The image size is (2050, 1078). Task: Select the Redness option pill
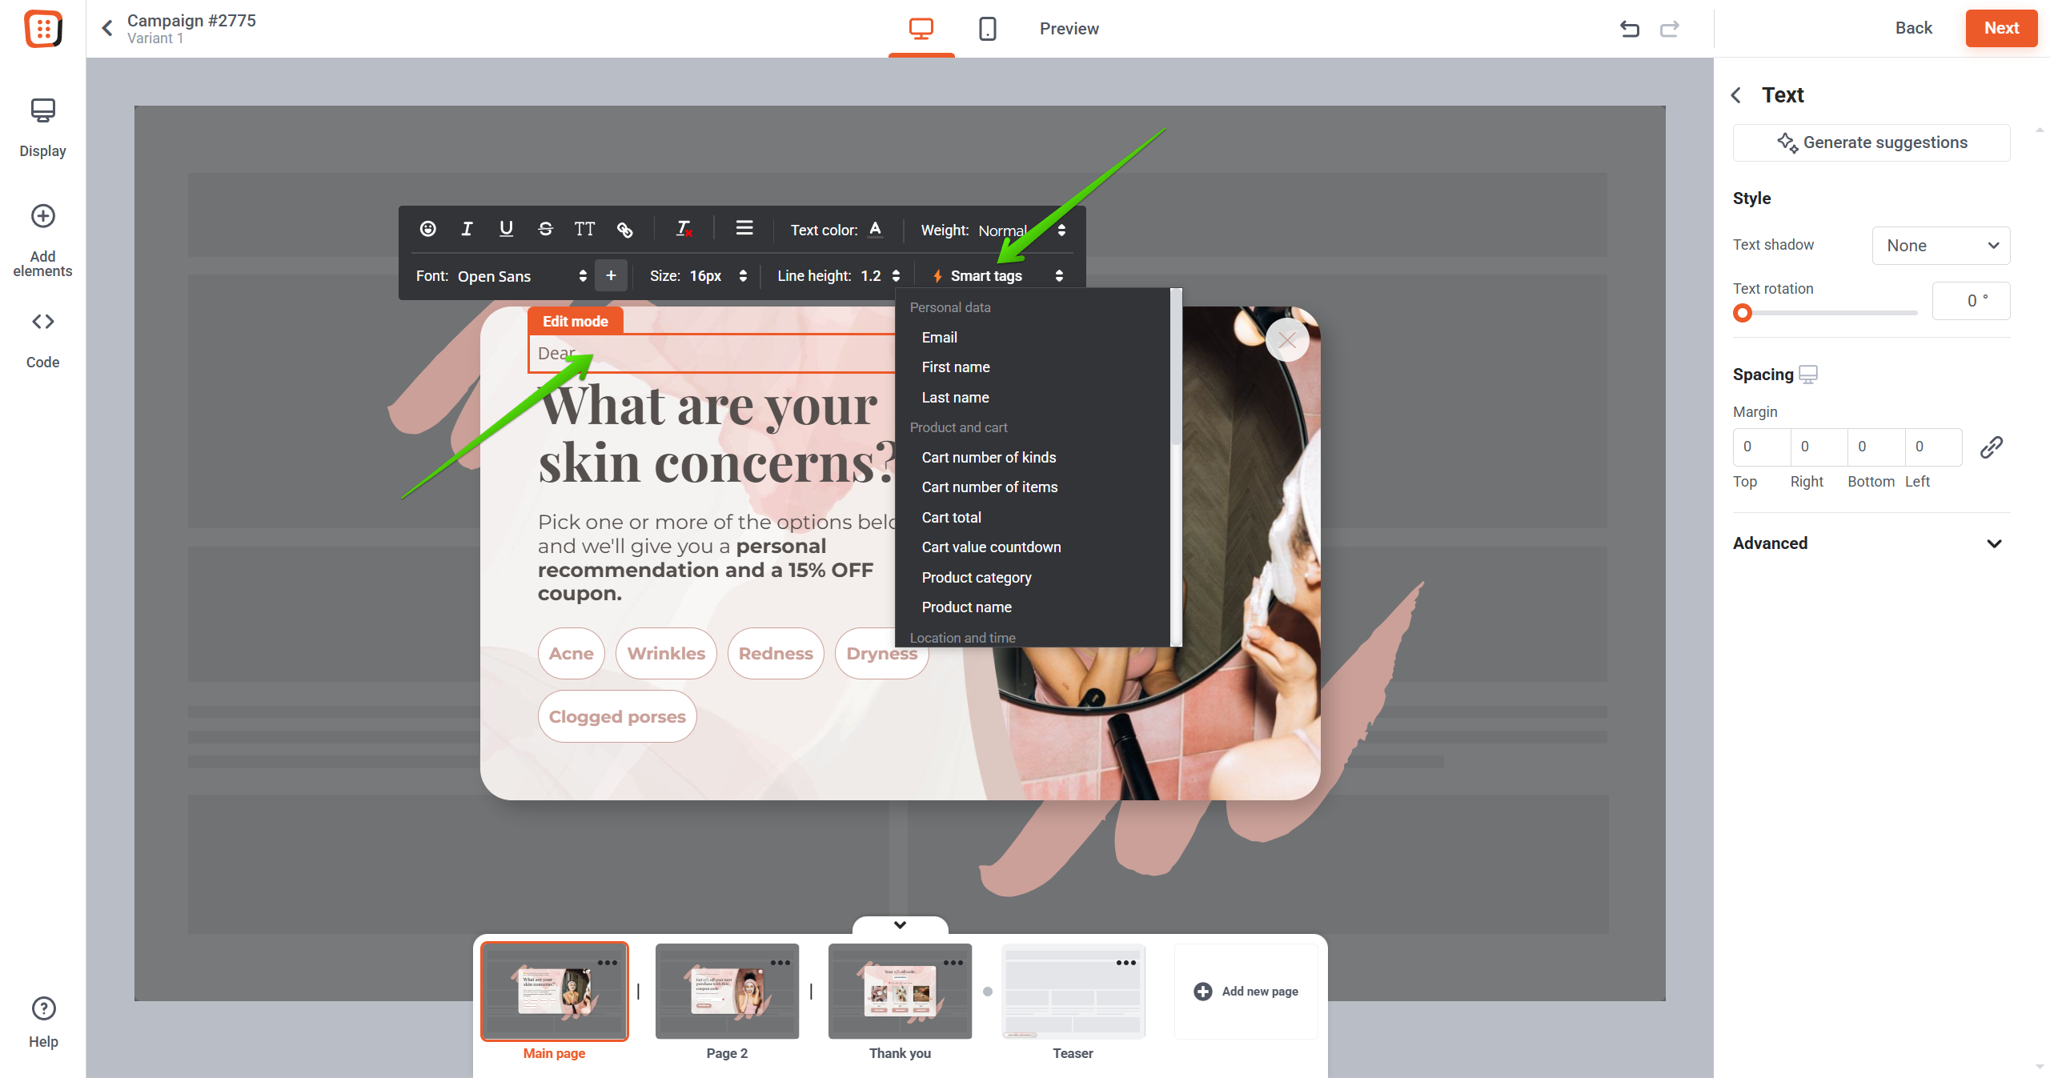(x=776, y=654)
